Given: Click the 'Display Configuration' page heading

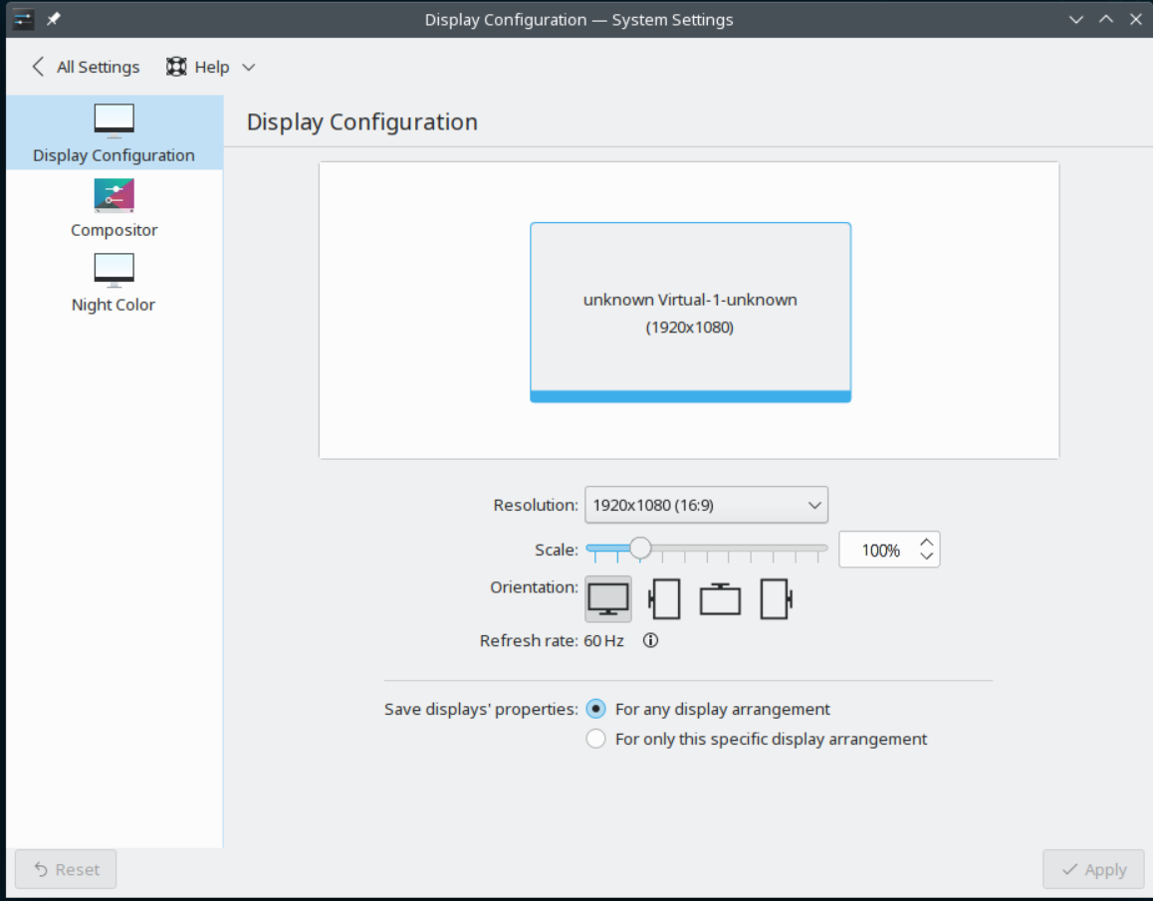Looking at the screenshot, I should pyautogui.click(x=361, y=121).
